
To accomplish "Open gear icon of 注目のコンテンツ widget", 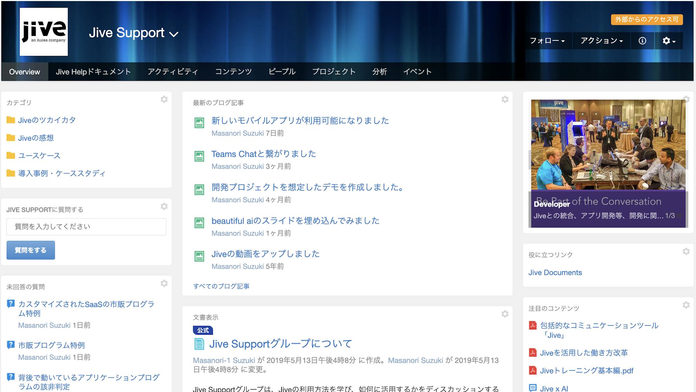I will click(x=686, y=305).
